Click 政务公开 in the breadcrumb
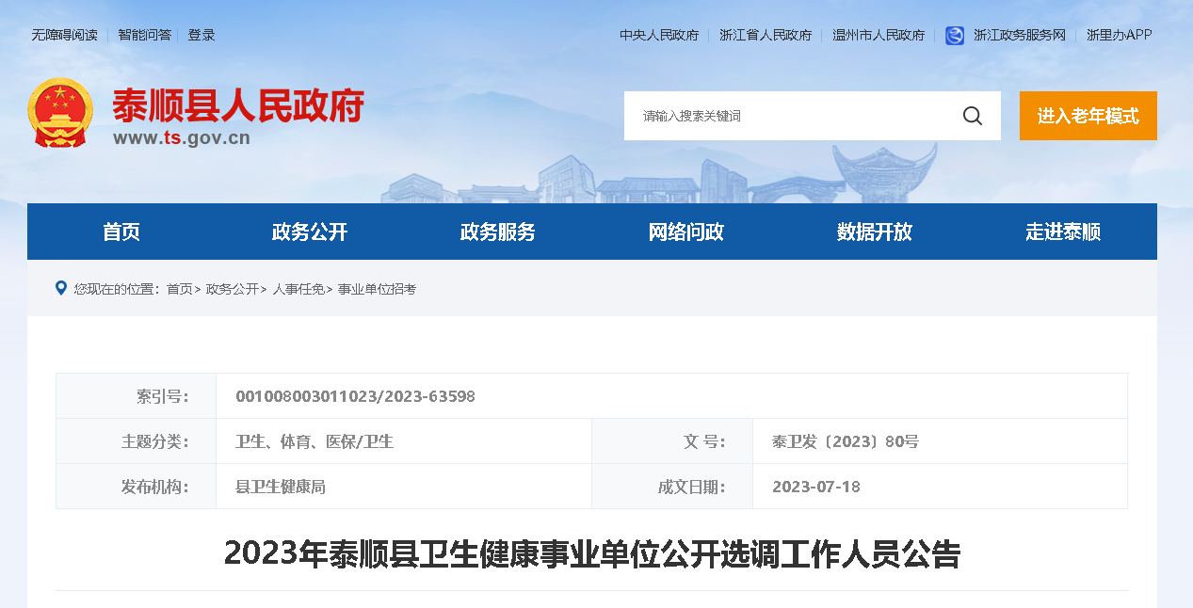 pos(232,289)
